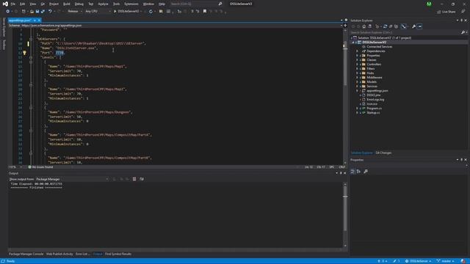Open the Release configuration dropdown
470x264 pixels.
pos(75,12)
